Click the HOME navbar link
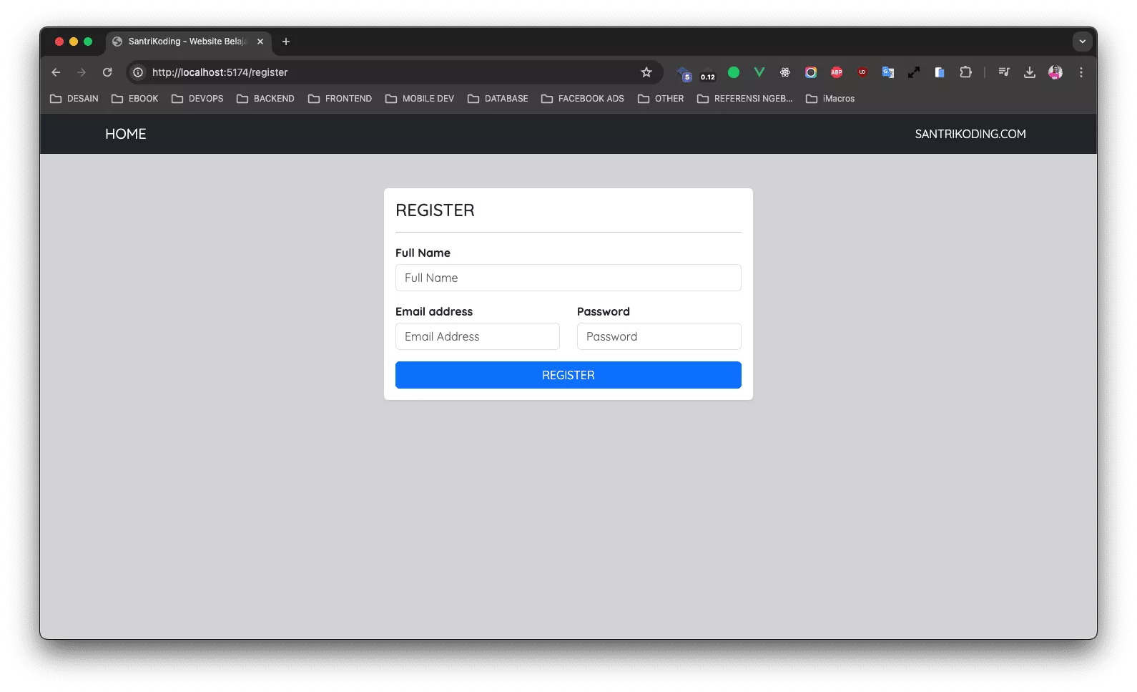This screenshot has width=1137, height=692. coord(126,134)
